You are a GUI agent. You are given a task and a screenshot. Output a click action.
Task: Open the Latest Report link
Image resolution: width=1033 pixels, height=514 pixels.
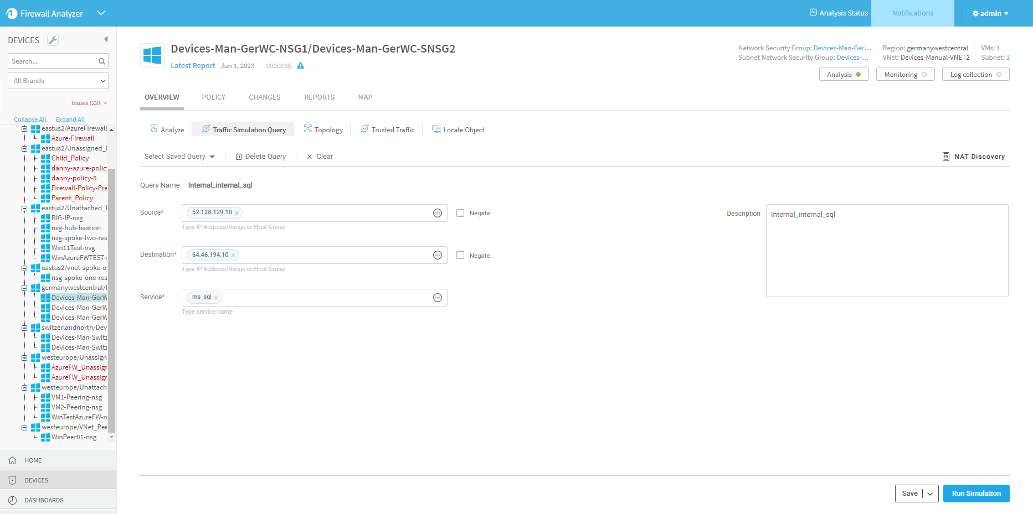click(193, 66)
